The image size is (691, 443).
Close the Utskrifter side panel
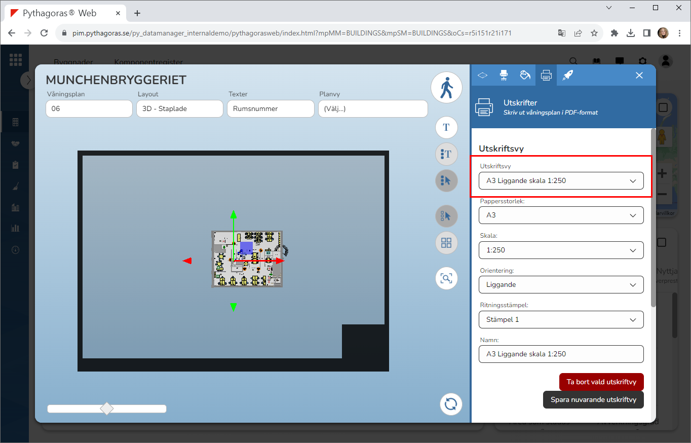tap(639, 75)
